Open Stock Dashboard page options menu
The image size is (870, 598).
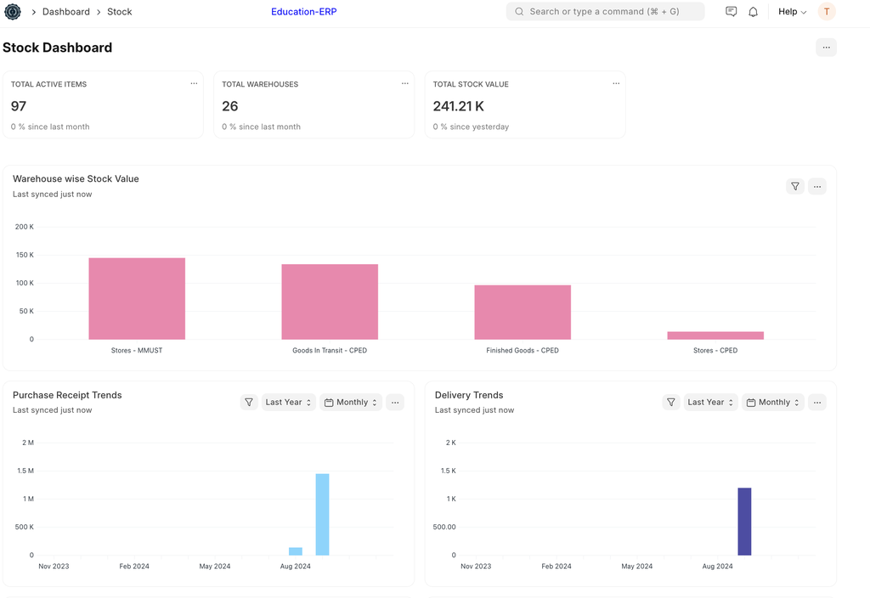click(826, 48)
